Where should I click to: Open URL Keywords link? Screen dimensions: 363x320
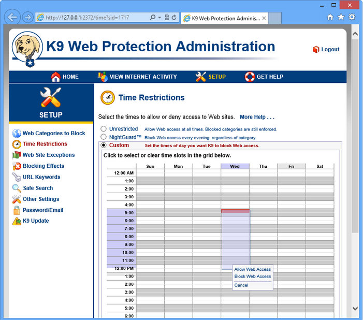pyautogui.click(x=41, y=177)
